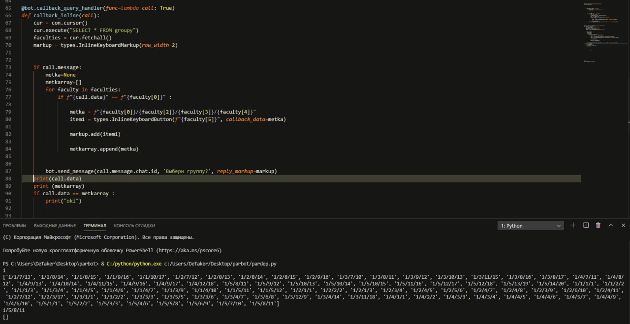Click the InlineKeyboardMarkup(row_width=2) line
This screenshot has width=630, height=324.
click(x=105, y=45)
